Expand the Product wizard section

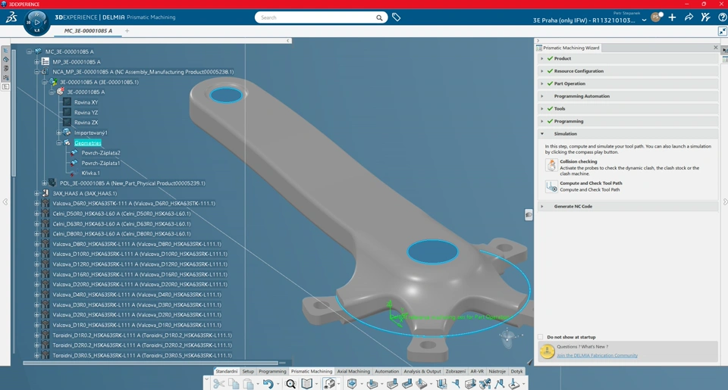(541, 58)
